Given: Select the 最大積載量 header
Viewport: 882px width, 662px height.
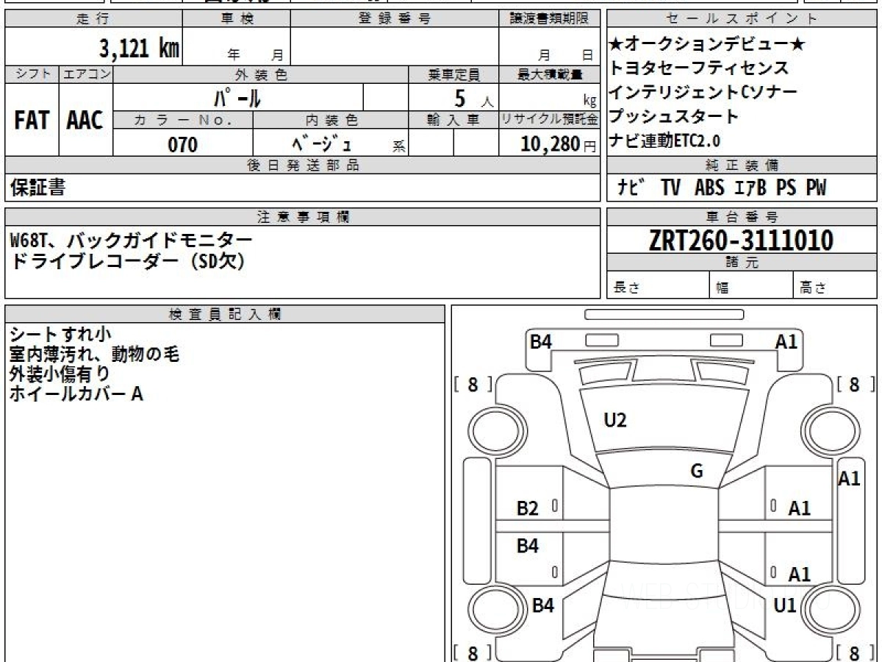Looking at the screenshot, I should pos(550,74).
